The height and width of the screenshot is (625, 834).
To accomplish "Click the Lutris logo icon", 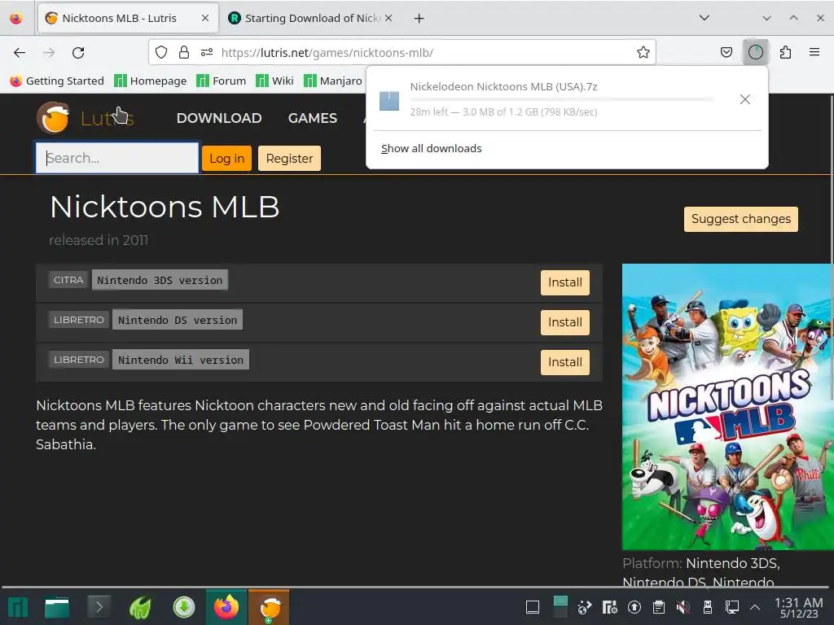I will pyautogui.click(x=53, y=118).
